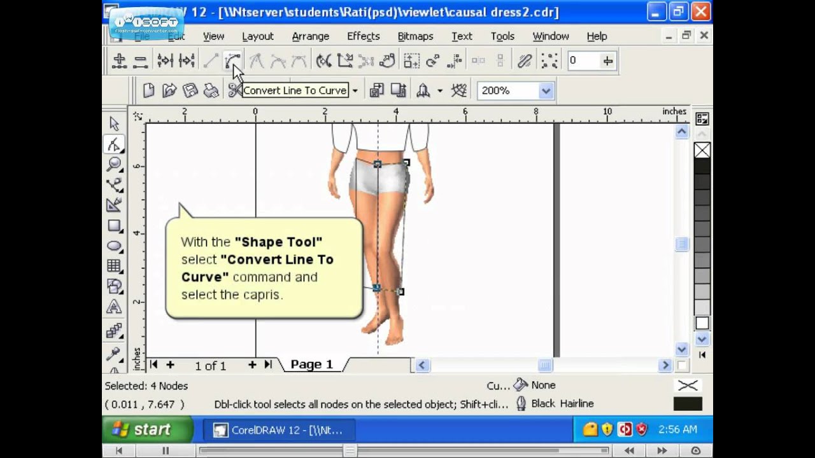Make the selected node Cusp

(257, 60)
